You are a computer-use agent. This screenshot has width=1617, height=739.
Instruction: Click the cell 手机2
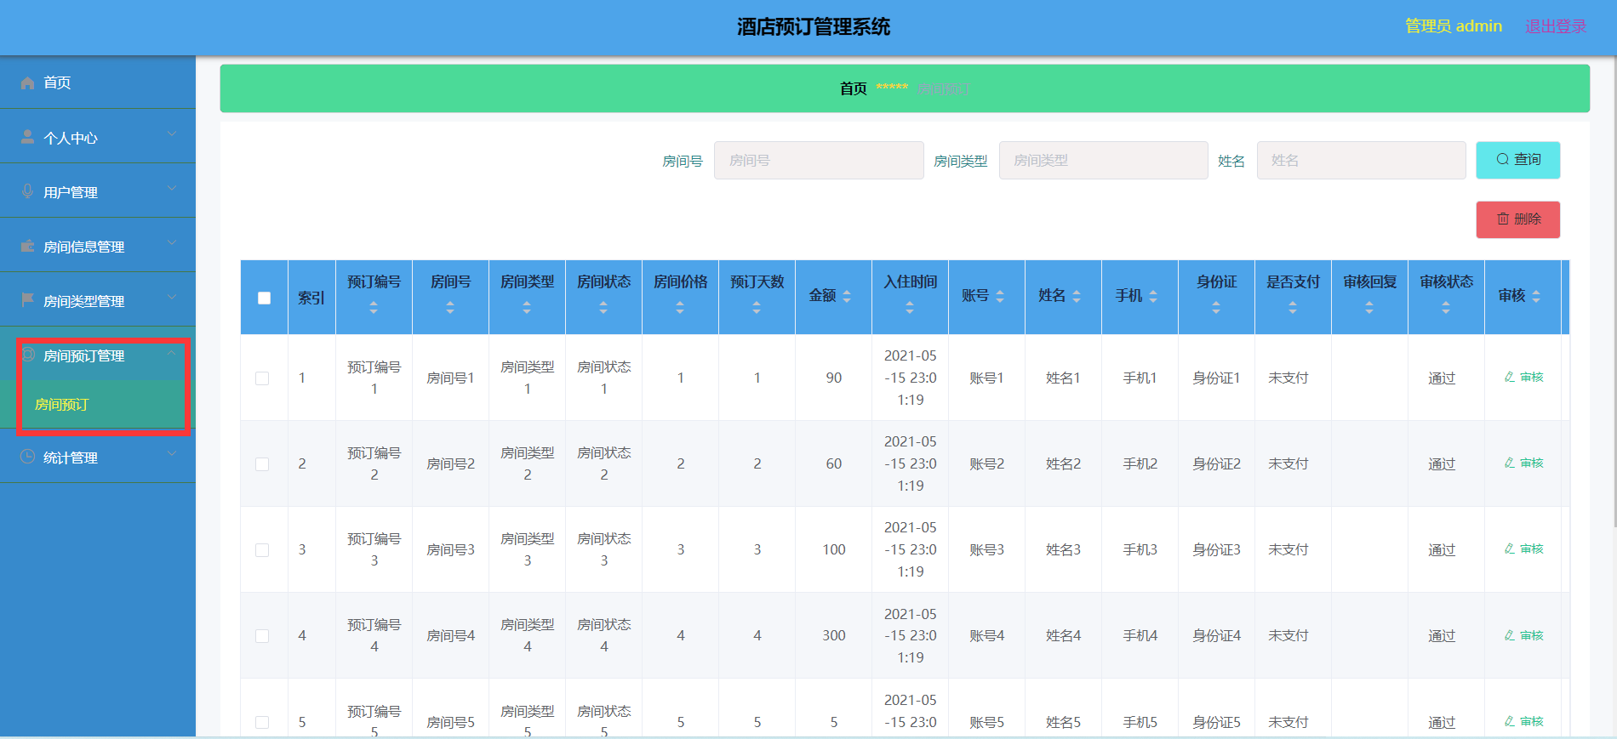click(1140, 463)
